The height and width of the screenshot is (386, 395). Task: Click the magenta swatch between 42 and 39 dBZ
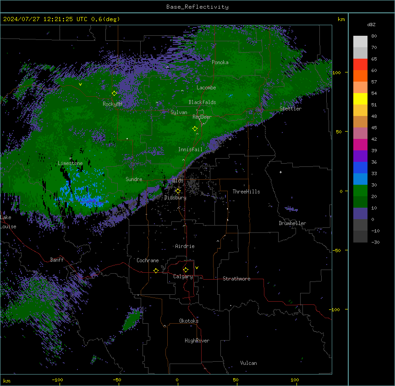click(x=360, y=144)
